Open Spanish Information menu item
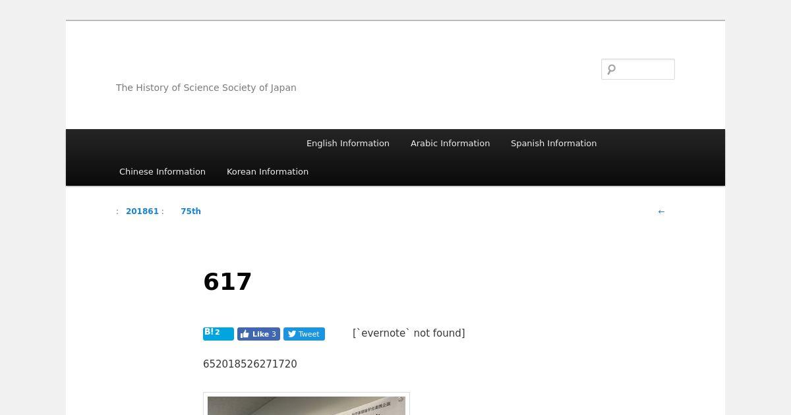 coord(554,143)
